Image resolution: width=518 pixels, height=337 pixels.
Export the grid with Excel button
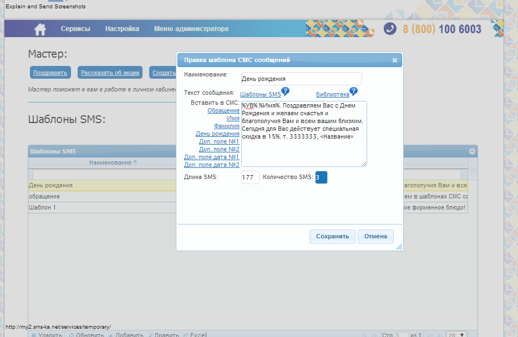pos(195,335)
